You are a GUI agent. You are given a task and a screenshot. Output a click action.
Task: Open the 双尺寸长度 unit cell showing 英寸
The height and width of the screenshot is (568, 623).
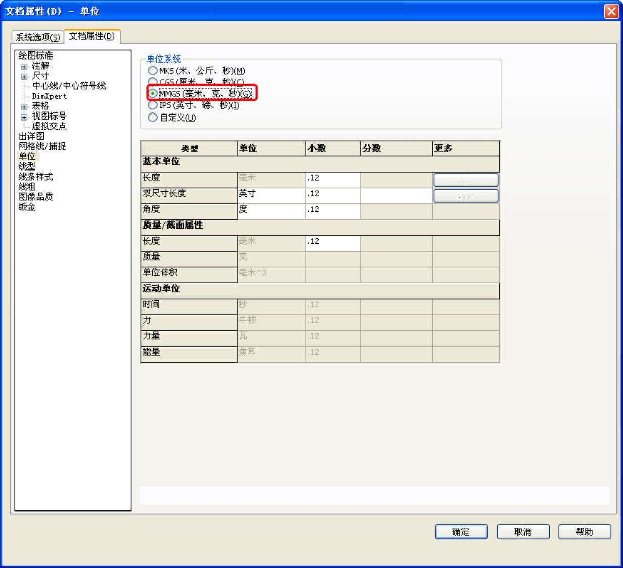272,195
